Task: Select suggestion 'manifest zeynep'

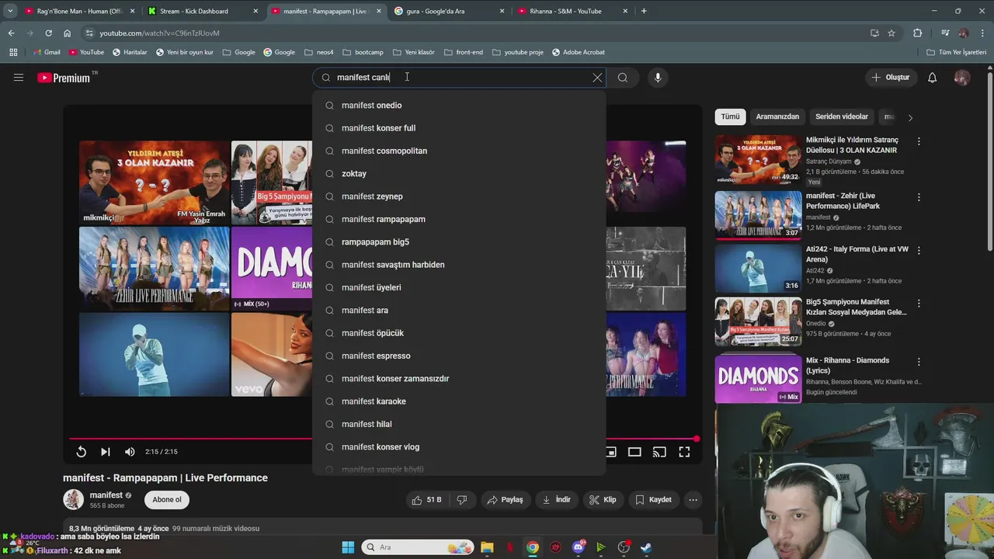Action: [459, 196]
